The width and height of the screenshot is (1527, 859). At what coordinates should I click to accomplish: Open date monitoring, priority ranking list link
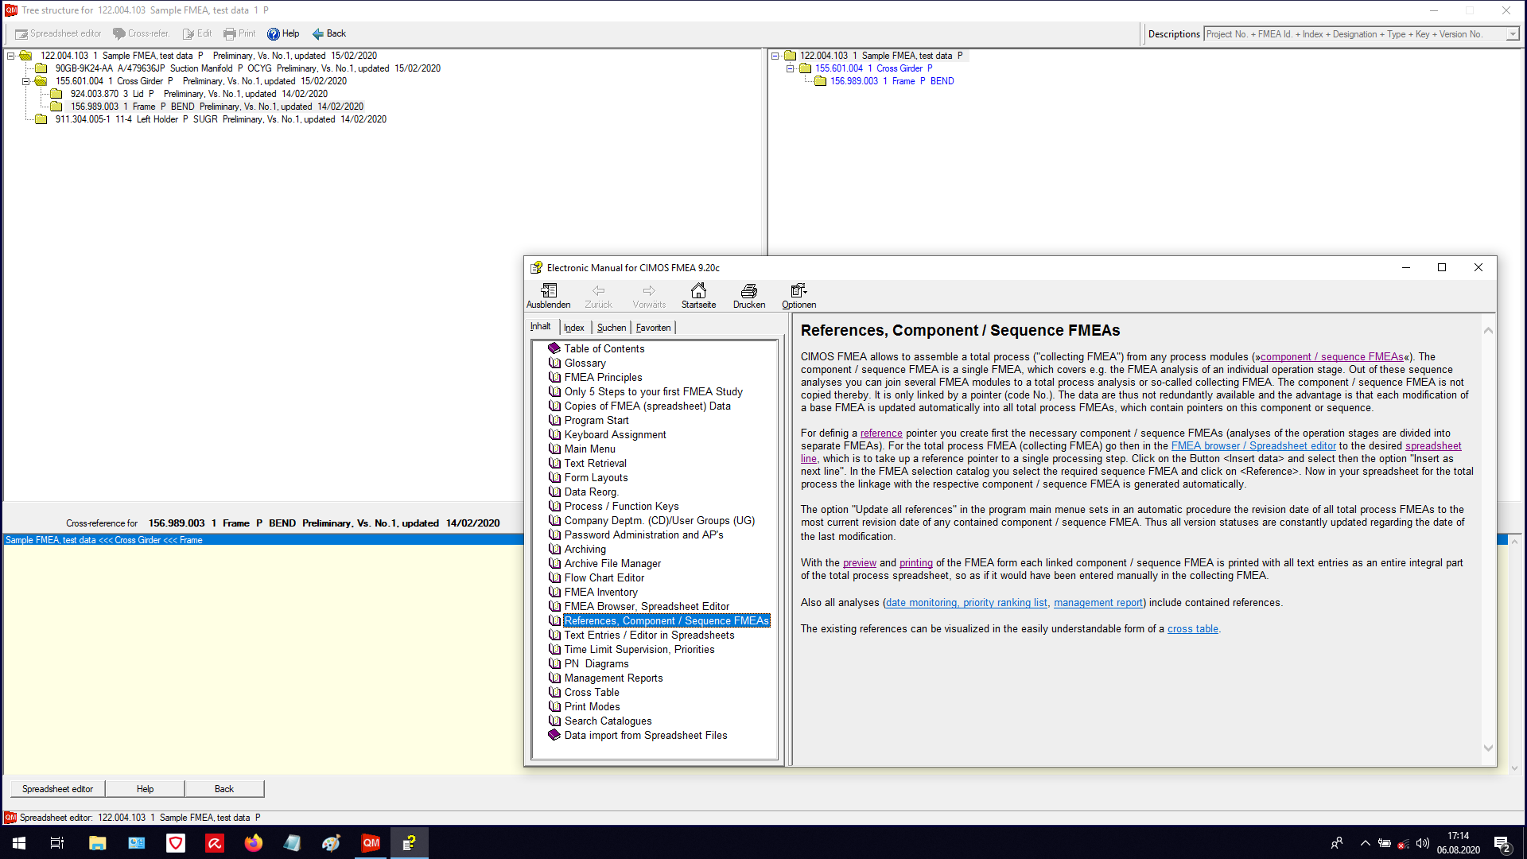966,602
